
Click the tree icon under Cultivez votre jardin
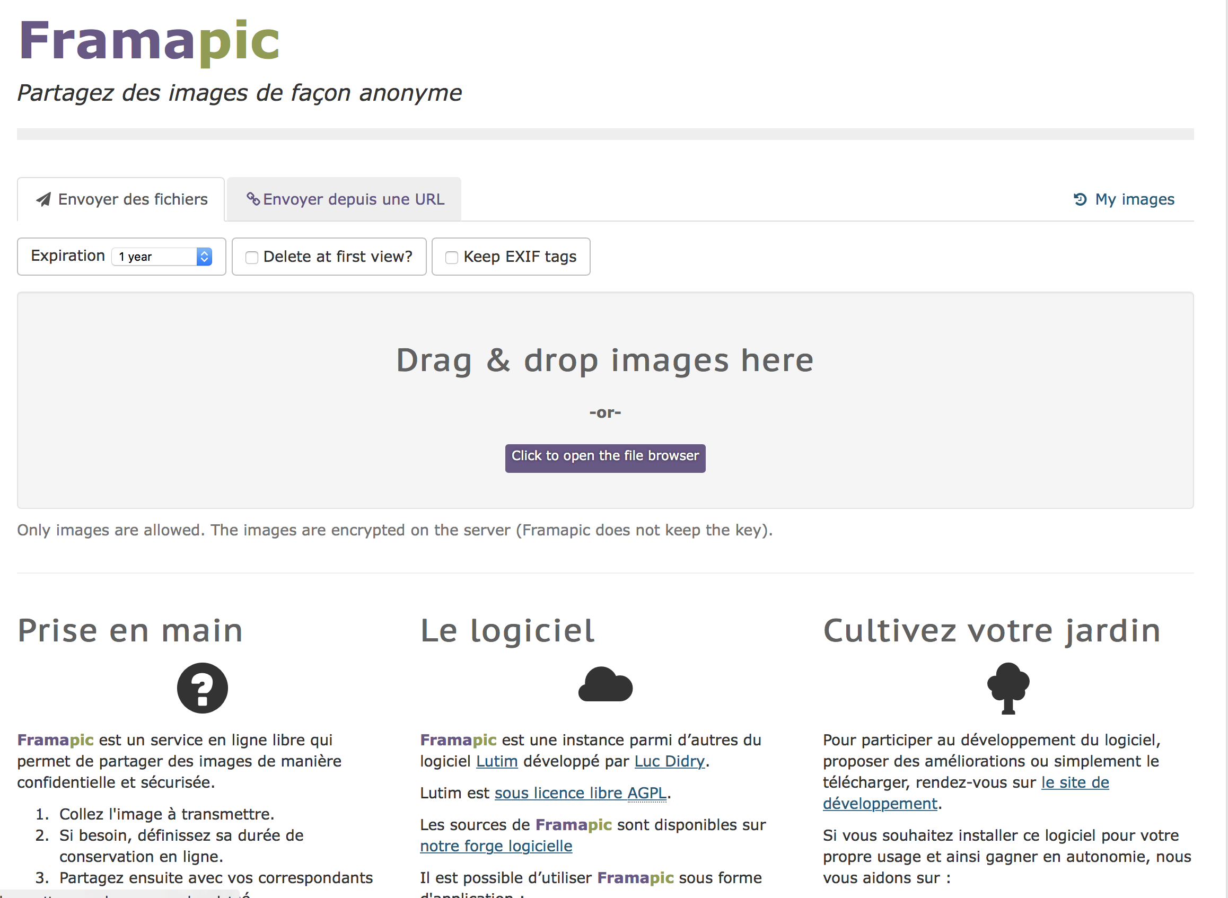click(x=1008, y=688)
